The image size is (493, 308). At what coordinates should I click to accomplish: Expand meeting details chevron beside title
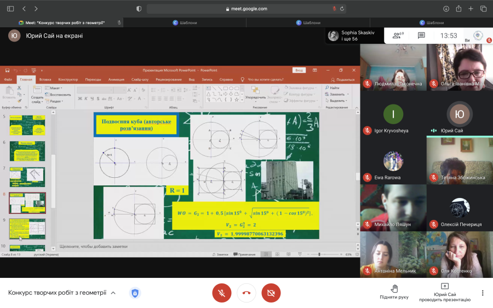pyautogui.click(x=113, y=293)
